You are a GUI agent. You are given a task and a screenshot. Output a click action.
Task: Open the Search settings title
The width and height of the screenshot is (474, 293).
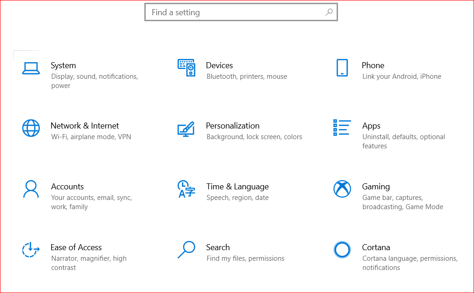pos(218,247)
